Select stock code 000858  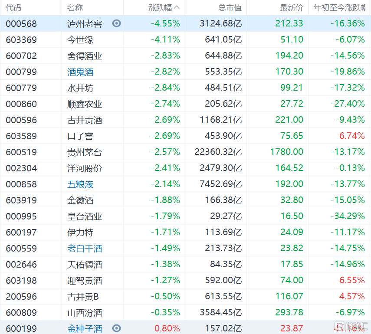pyautogui.click(x=21, y=184)
